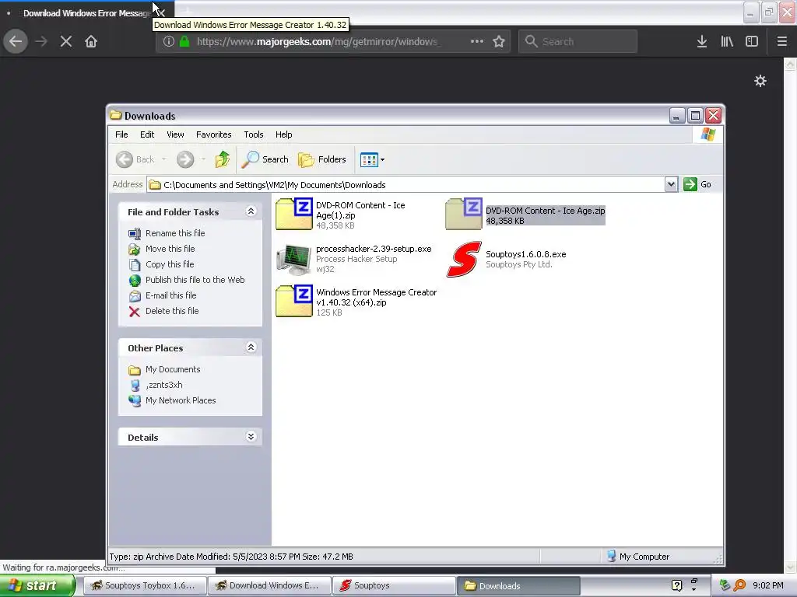The height and width of the screenshot is (597, 797).
Task: Stop loading the page in Firefox
Action: [66, 41]
